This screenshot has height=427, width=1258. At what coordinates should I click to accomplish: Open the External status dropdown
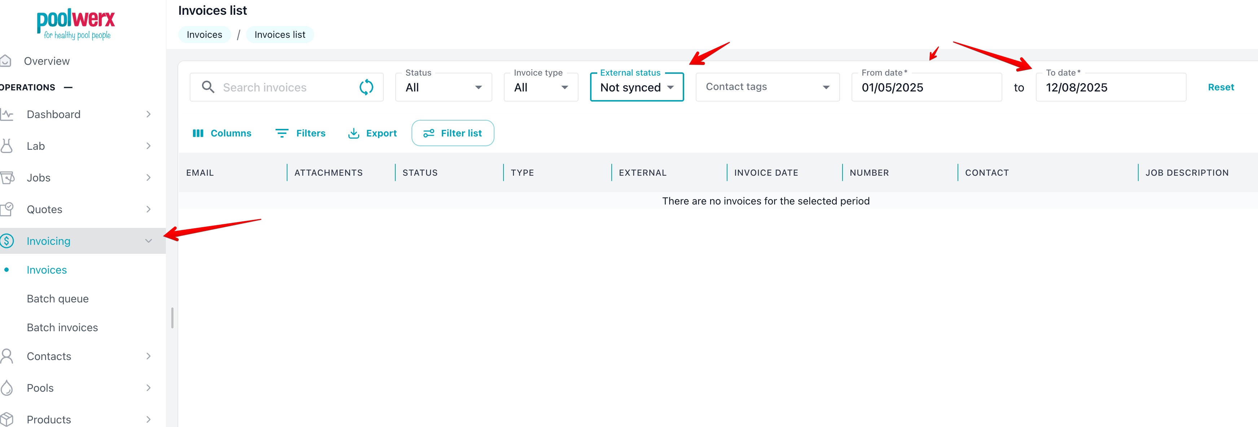(637, 87)
